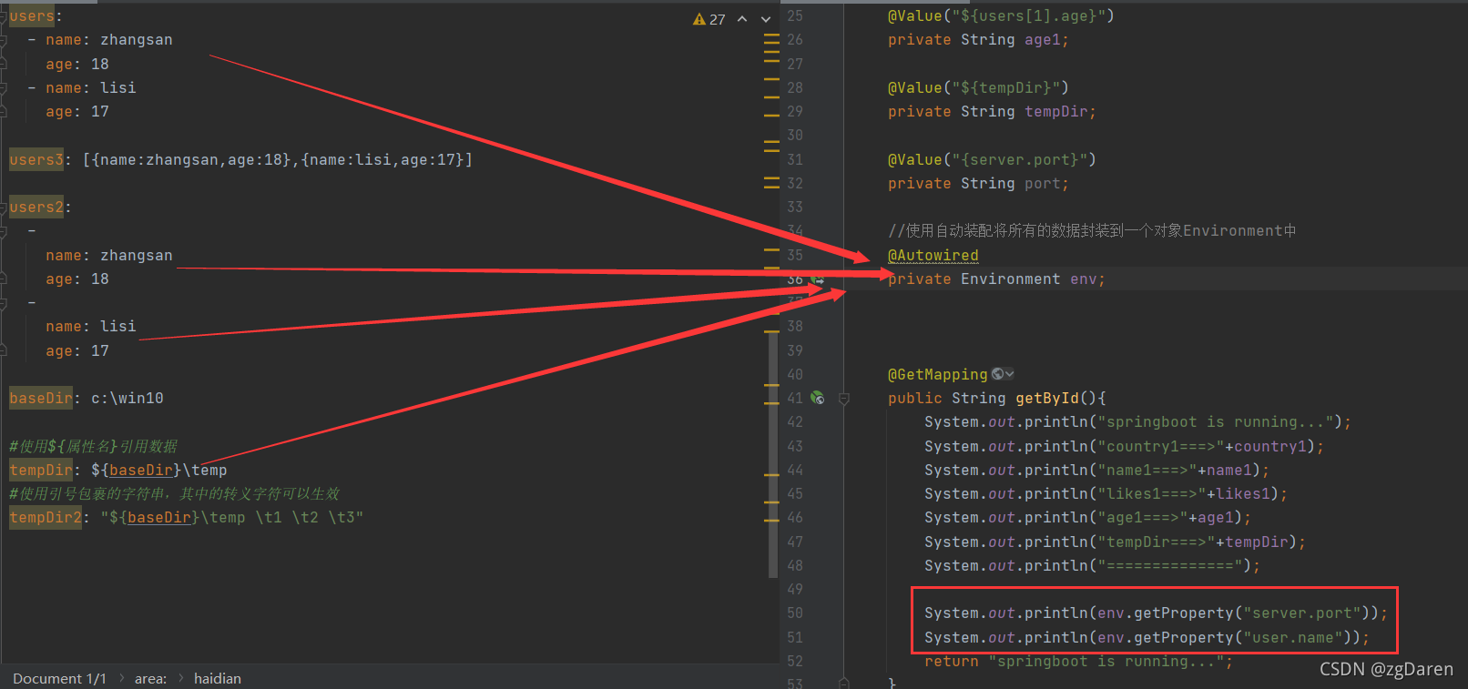1468x689 pixels.
Task: Click 'Environment' type on line 36
Action: pyautogui.click(x=1011, y=279)
